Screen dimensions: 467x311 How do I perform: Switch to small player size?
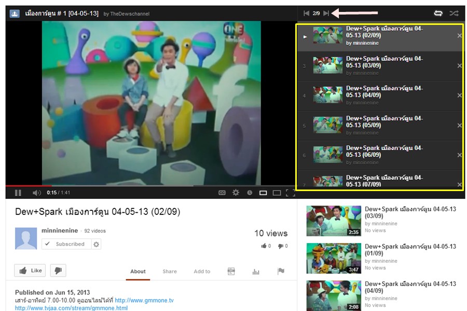click(x=263, y=193)
